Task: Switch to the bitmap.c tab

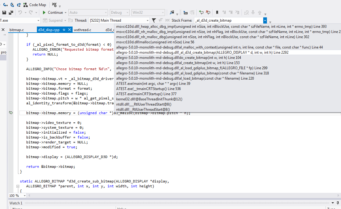Action: [x=16, y=30]
